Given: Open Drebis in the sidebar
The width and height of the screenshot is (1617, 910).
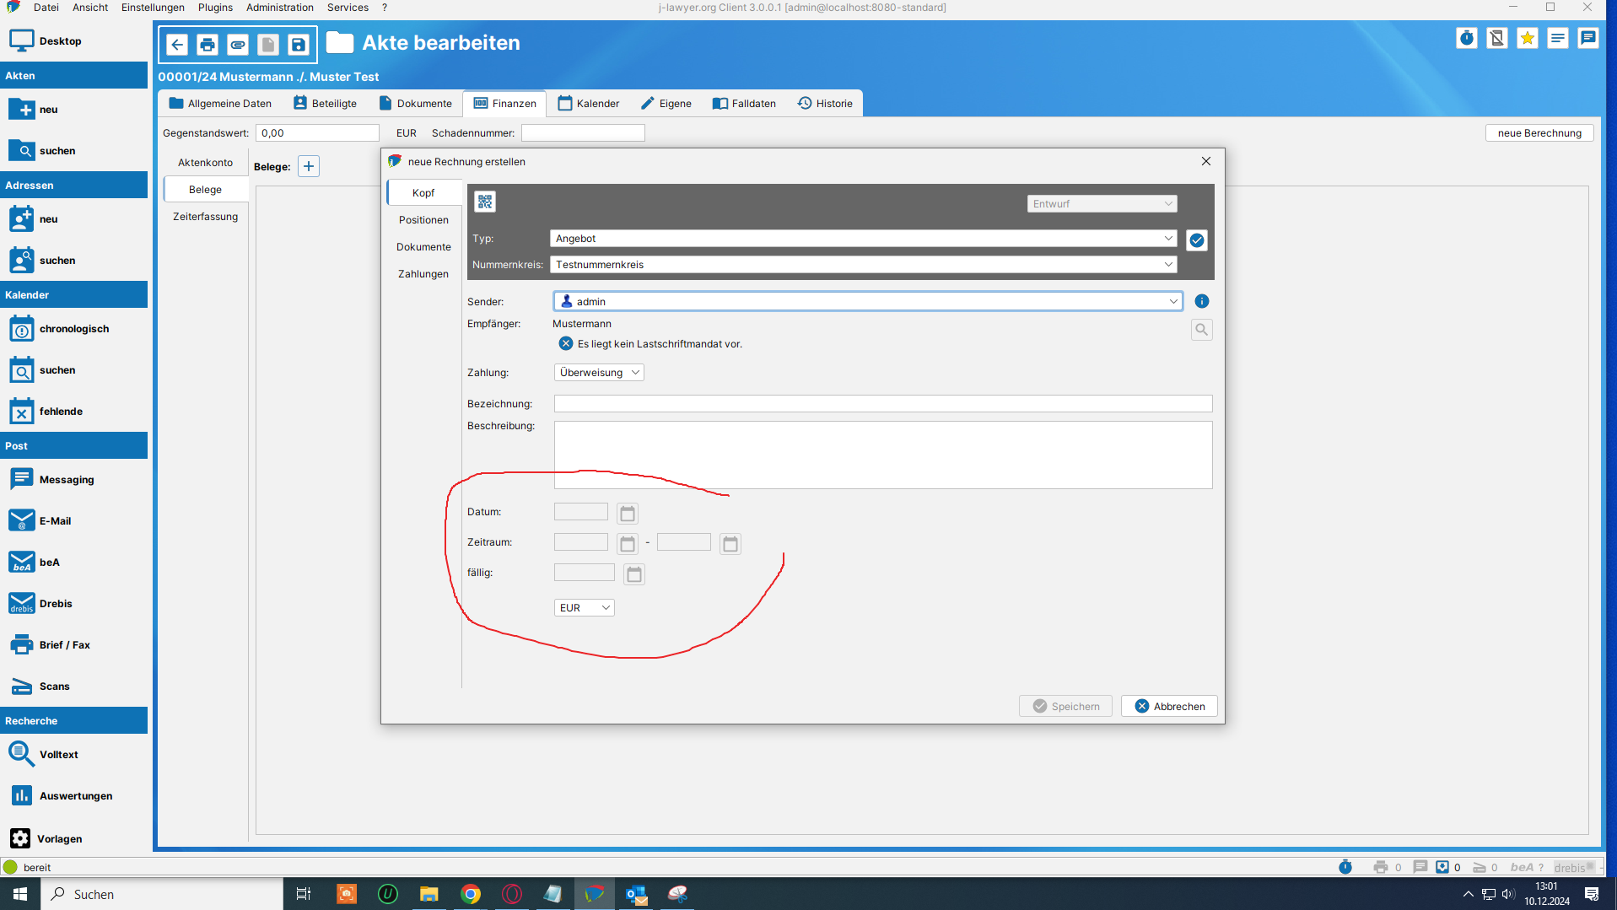Looking at the screenshot, I should pos(40,603).
